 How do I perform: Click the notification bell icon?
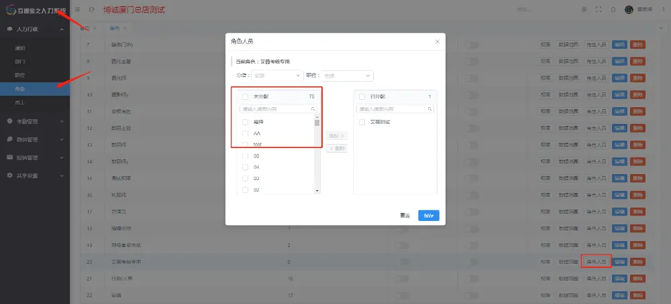[x=613, y=9]
